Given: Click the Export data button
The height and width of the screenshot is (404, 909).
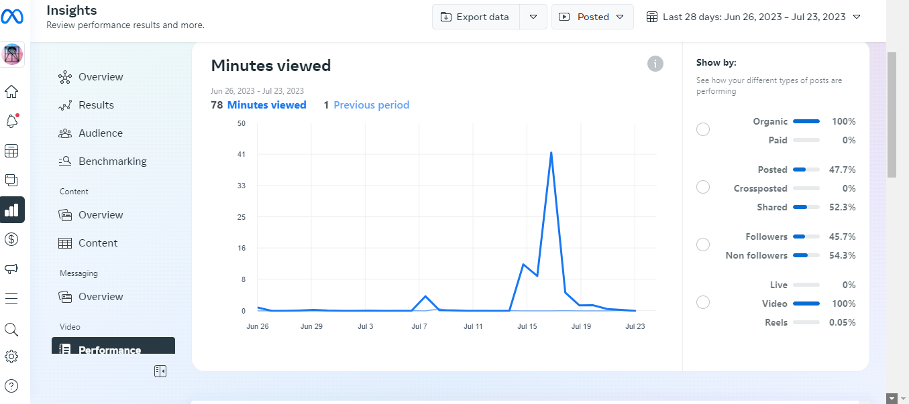Looking at the screenshot, I should coord(476,17).
